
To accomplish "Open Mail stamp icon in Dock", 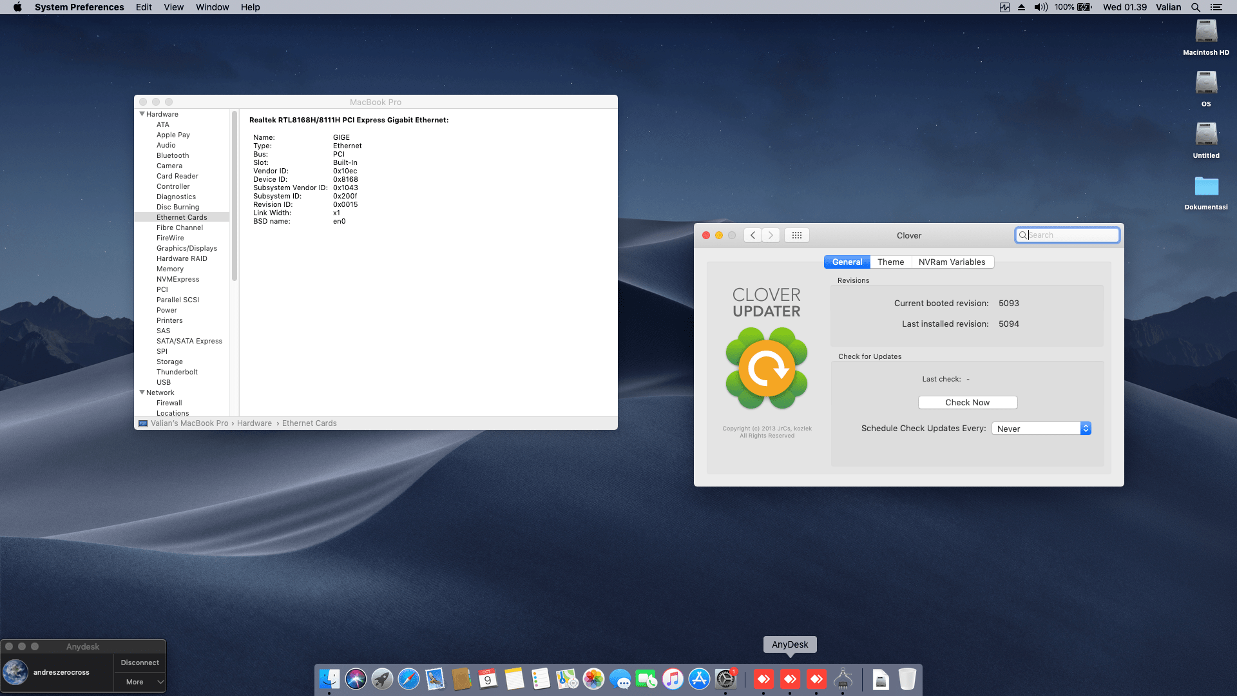I will [435, 679].
